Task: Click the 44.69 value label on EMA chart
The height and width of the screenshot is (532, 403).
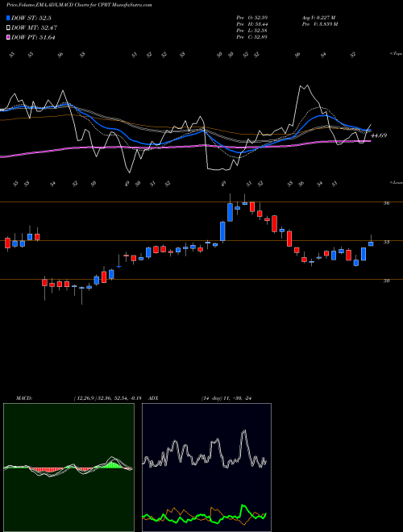Action: coord(379,135)
